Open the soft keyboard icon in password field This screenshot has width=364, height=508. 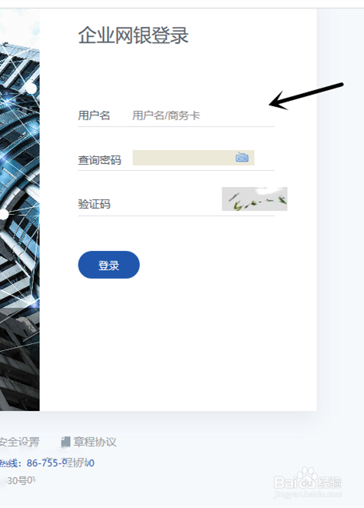click(x=242, y=157)
